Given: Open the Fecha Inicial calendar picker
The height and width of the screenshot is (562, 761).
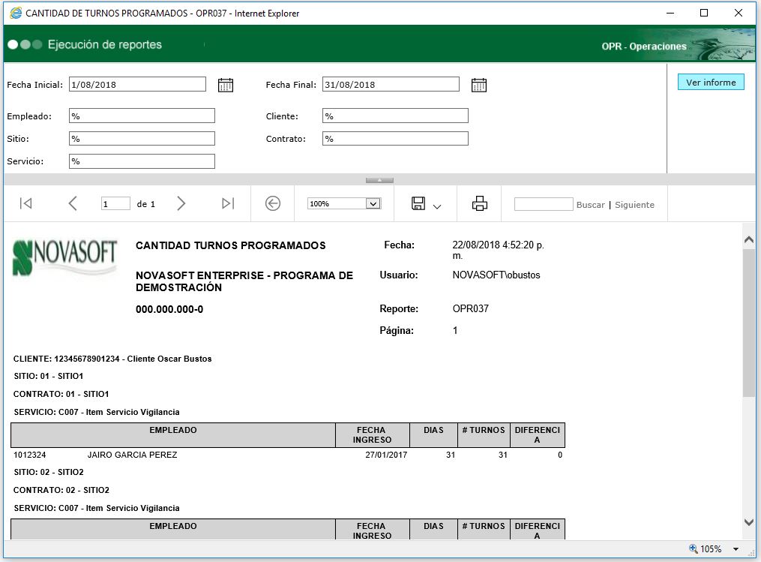Looking at the screenshot, I should pyautogui.click(x=226, y=85).
